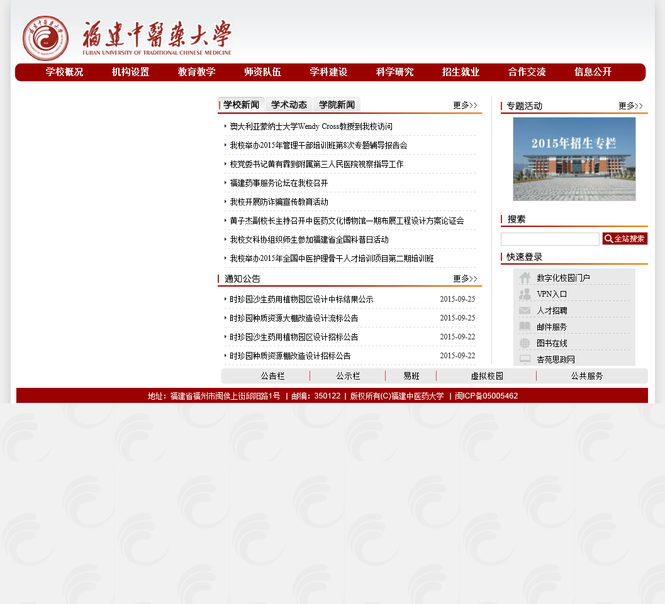
Task: Open 时珍园种质资源大棚改造设计流标公告 notice
Action: click(x=294, y=318)
